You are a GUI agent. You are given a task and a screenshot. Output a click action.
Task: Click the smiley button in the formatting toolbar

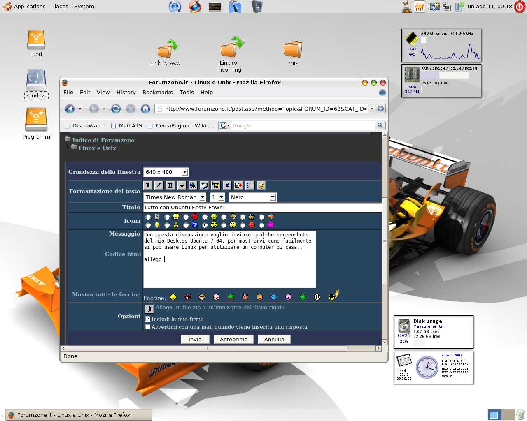tap(261, 185)
